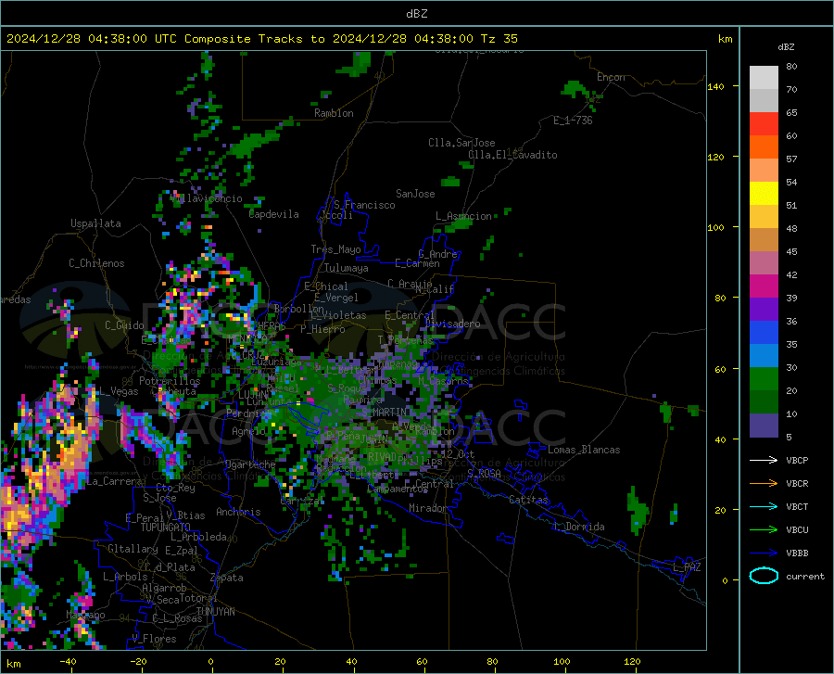Viewport: 834px width, 674px height.
Task: Click the 'Ugarteche' map label
Action: tap(250, 464)
